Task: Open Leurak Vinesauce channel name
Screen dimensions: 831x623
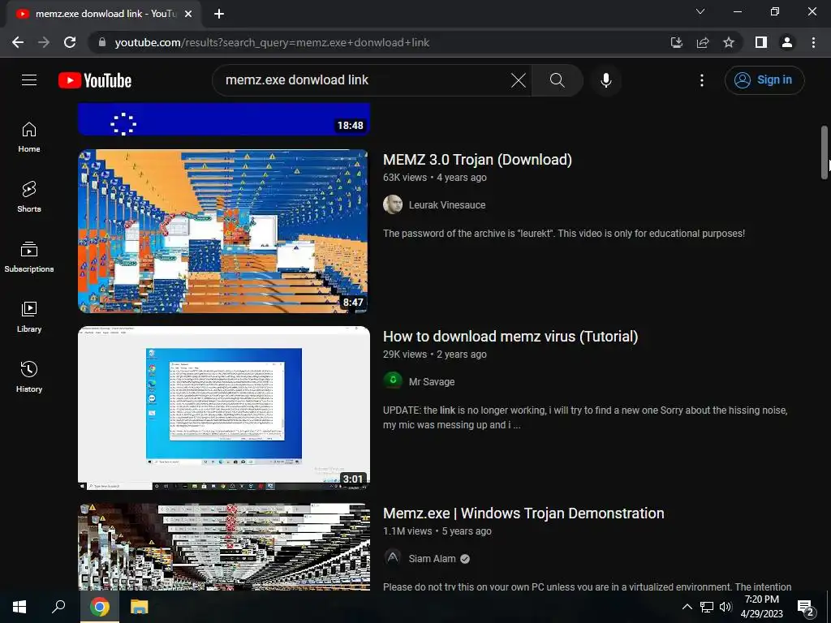Action: pos(447,205)
